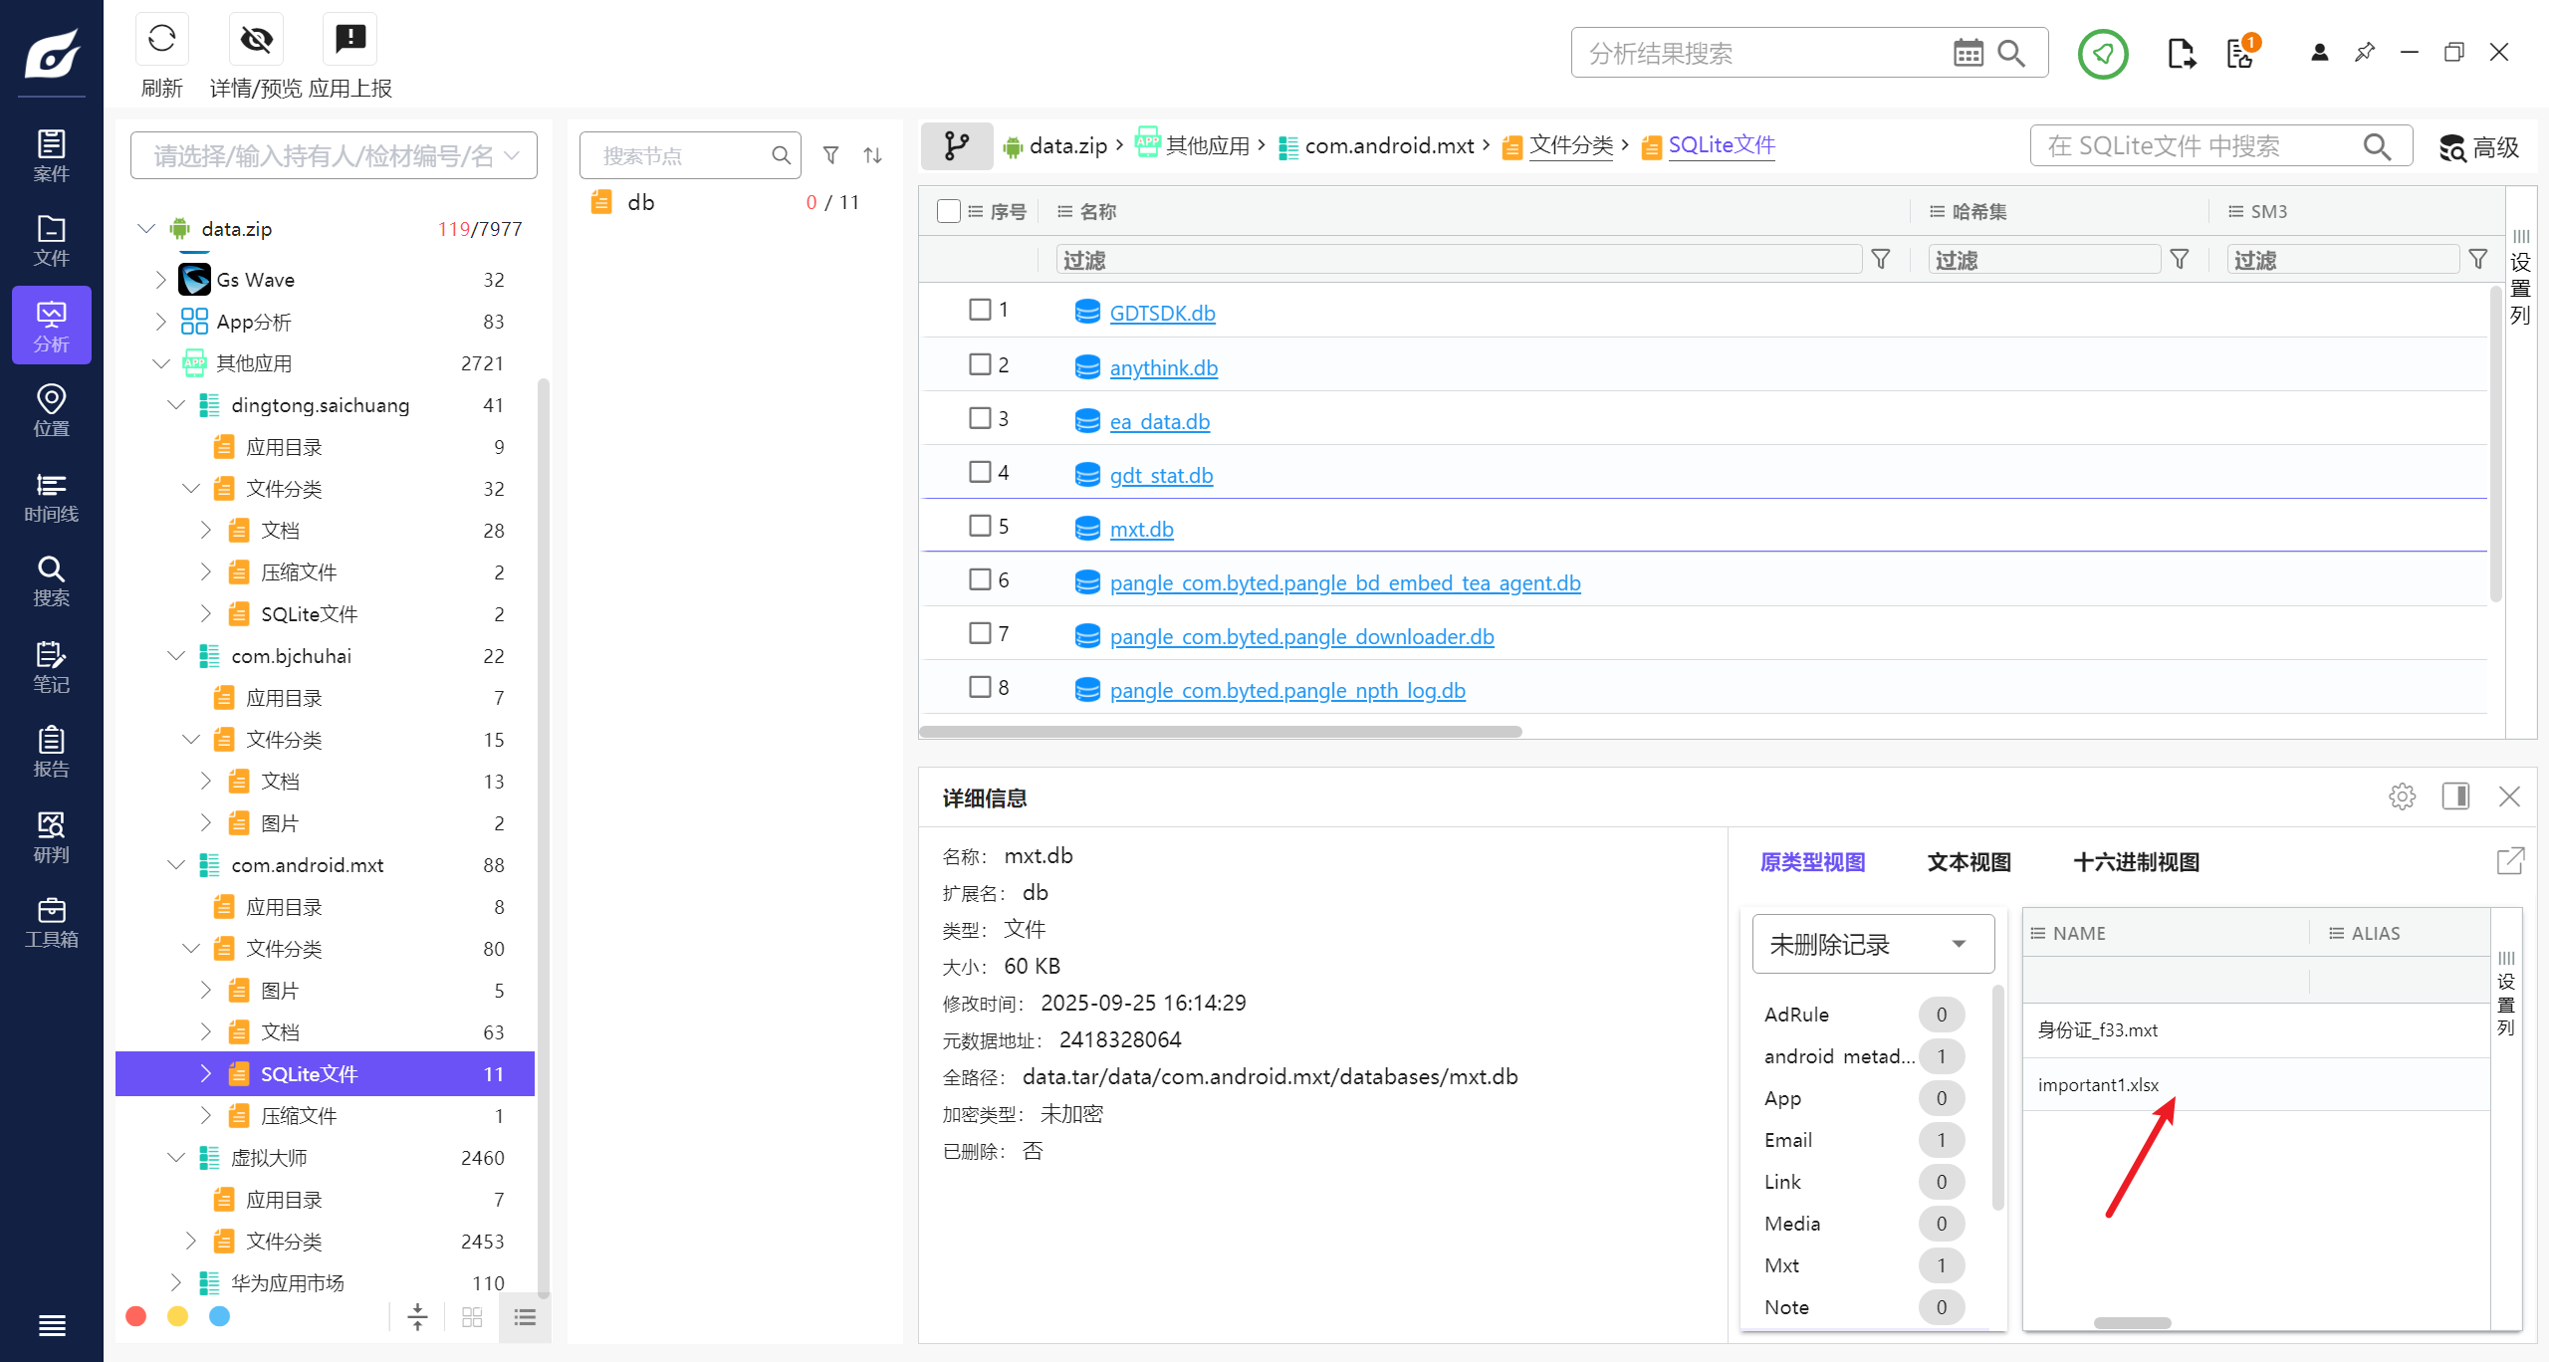Click the 刷新 refresh icon
This screenshot has width=2549, height=1362.
161,40
